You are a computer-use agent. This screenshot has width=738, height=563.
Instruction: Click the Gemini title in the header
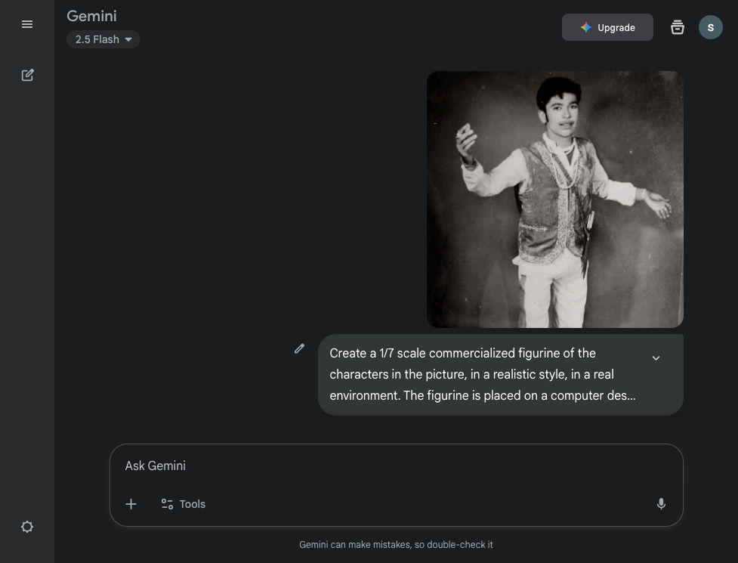pyautogui.click(x=92, y=16)
